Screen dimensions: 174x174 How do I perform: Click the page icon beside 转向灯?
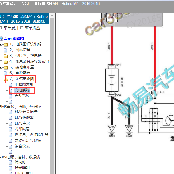pos(11,162)
